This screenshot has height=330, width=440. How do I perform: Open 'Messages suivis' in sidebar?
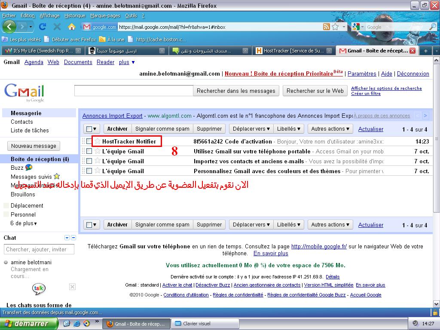coord(31,177)
